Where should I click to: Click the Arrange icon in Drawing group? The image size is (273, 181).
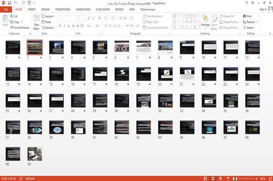(205, 19)
